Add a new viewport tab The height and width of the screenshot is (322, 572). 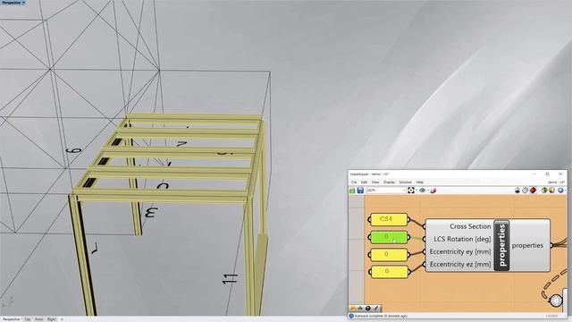point(62,319)
